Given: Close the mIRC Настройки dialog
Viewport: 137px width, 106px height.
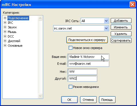Looking at the screenshot, I should (132, 4).
